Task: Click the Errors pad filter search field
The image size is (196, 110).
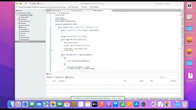Action: (170, 77)
